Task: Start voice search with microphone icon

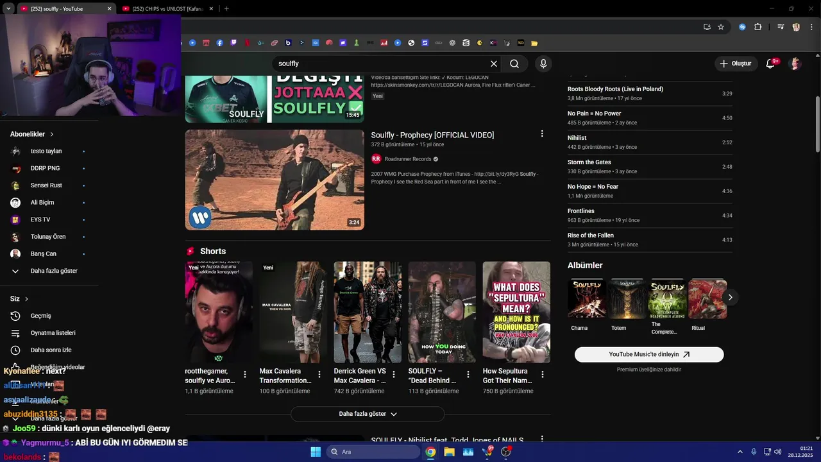Action: 543,64
